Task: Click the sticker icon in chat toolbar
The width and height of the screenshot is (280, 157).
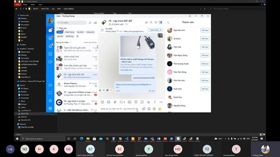Action: 102,102
